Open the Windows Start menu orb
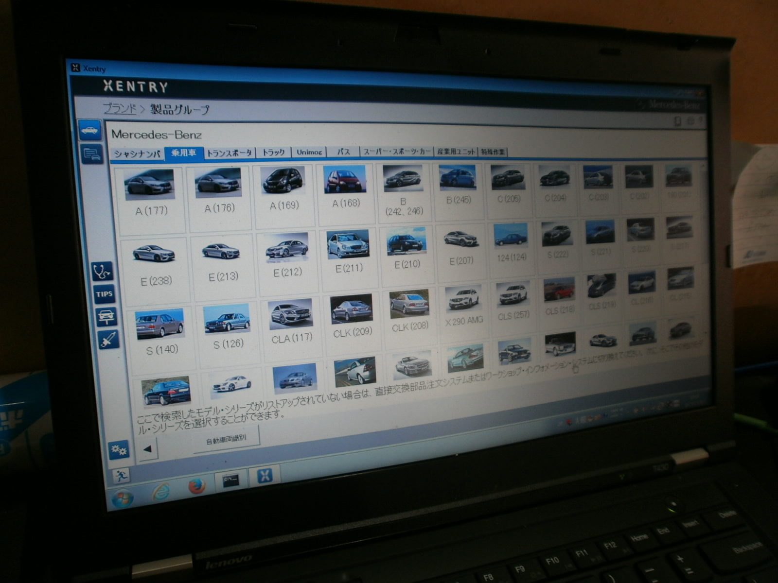Image resolution: width=778 pixels, height=583 pixels. 122,498
